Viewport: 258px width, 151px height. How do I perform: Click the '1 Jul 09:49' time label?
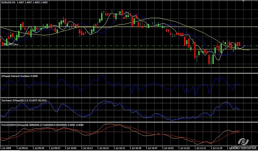coord(38,148)
